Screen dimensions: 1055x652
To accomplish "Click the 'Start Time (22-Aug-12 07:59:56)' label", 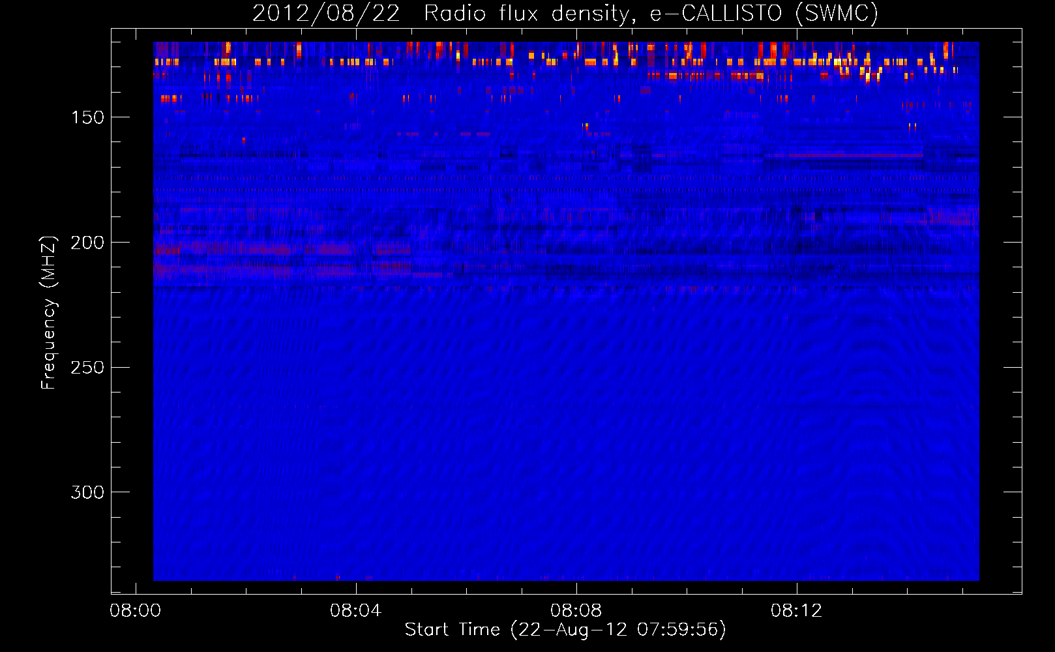I will click(565, 630).
